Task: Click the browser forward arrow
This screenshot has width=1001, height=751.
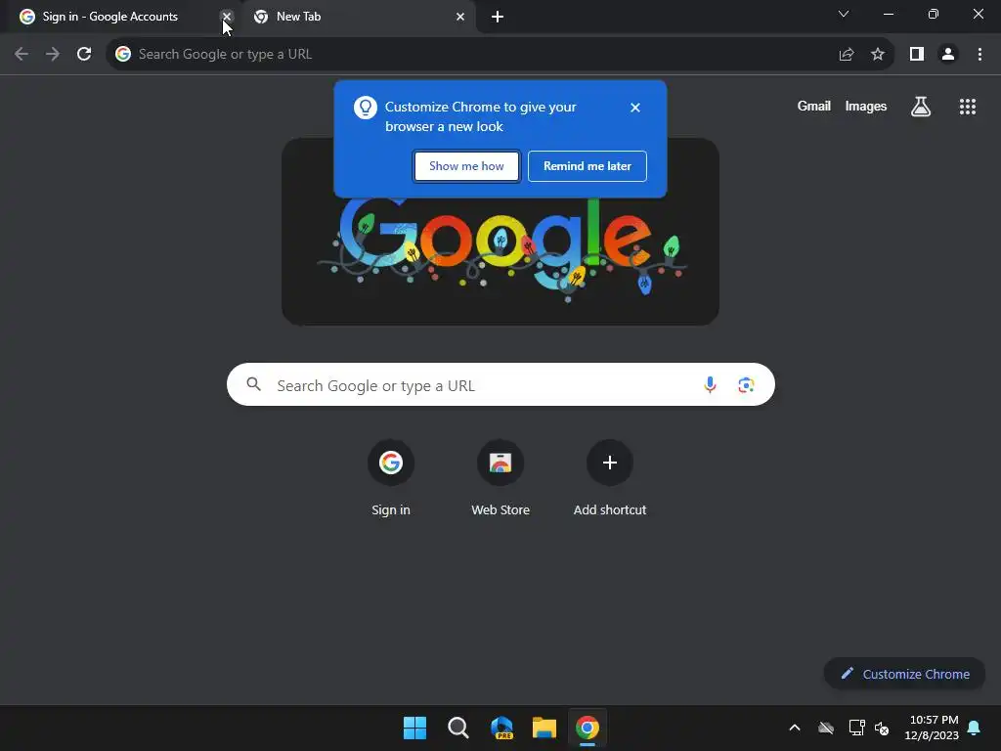Action: pyautogui.click(x=53, y=55)
